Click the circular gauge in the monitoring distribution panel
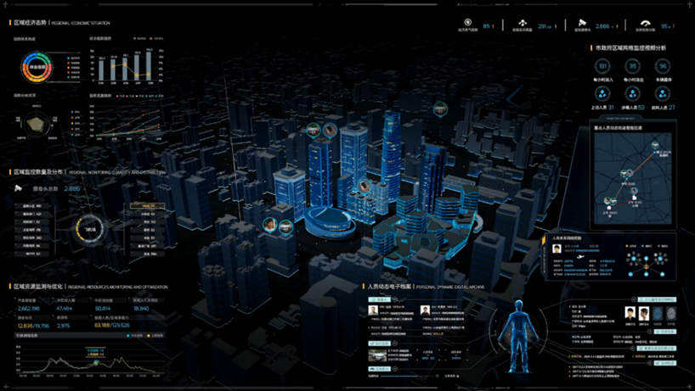The width and height of the screenshot is (695, 391). [91, 229]
